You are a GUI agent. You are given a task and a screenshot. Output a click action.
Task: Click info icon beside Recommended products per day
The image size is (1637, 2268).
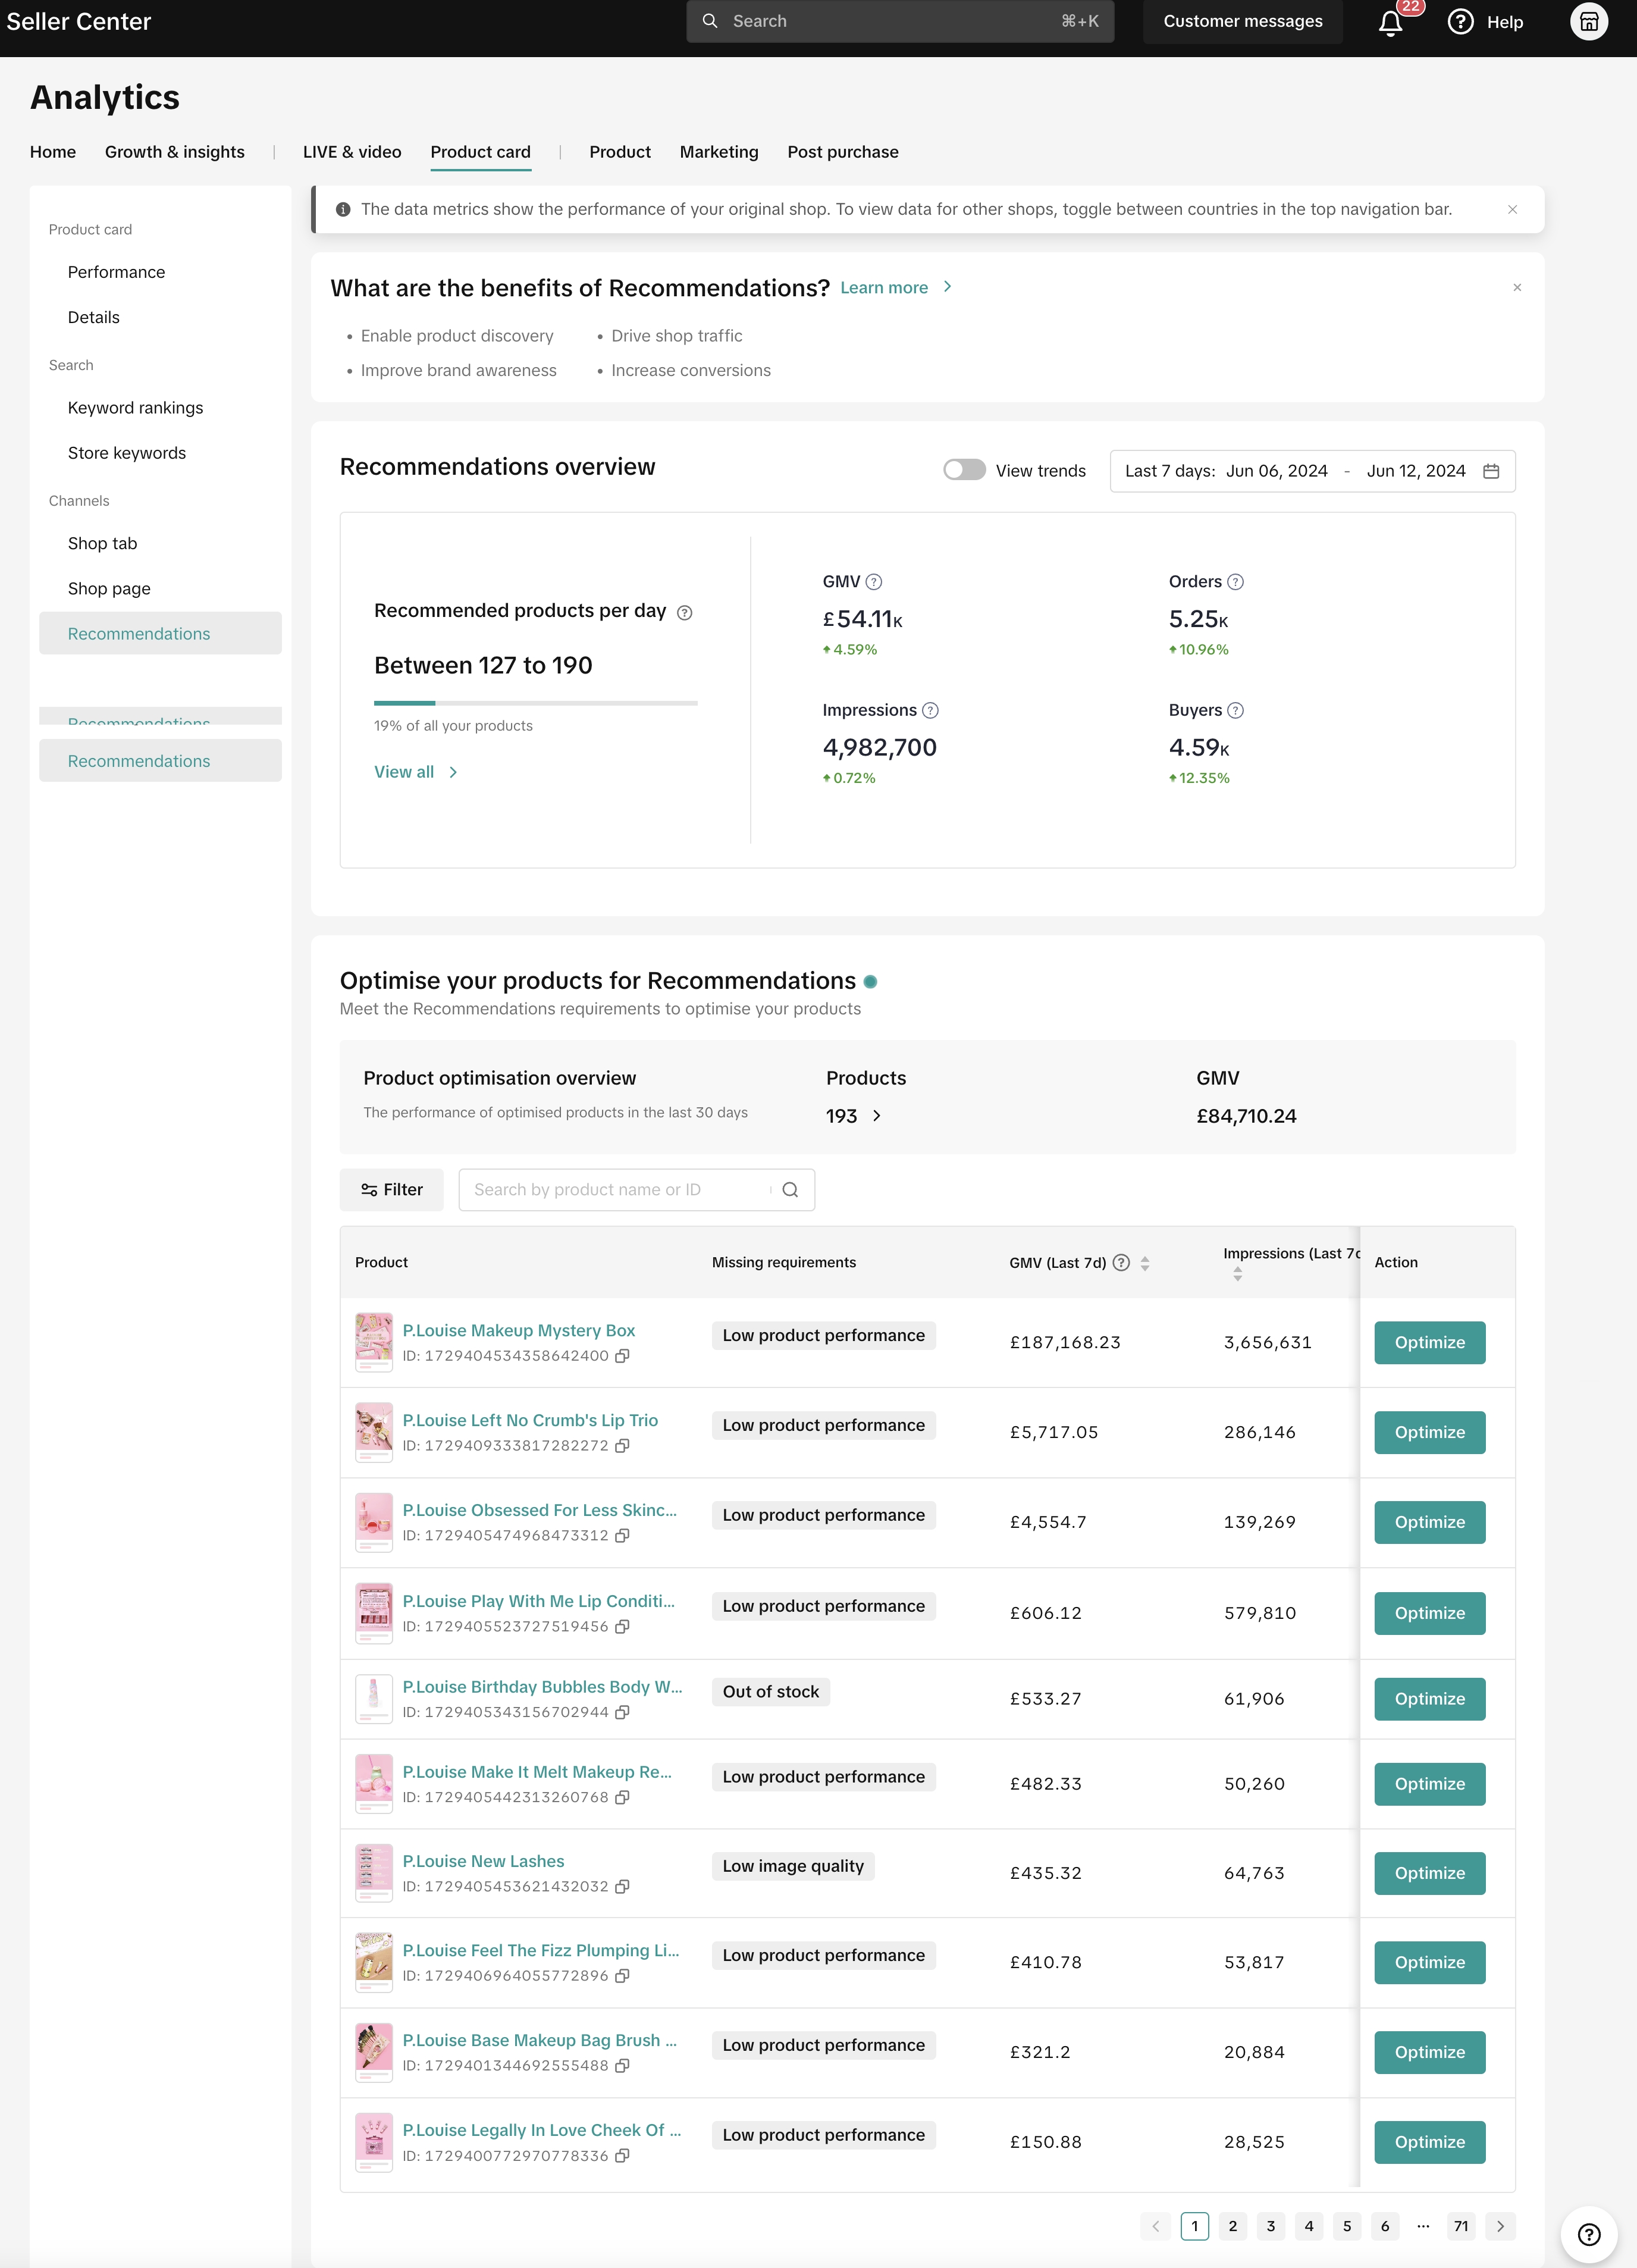coord(684,613)
